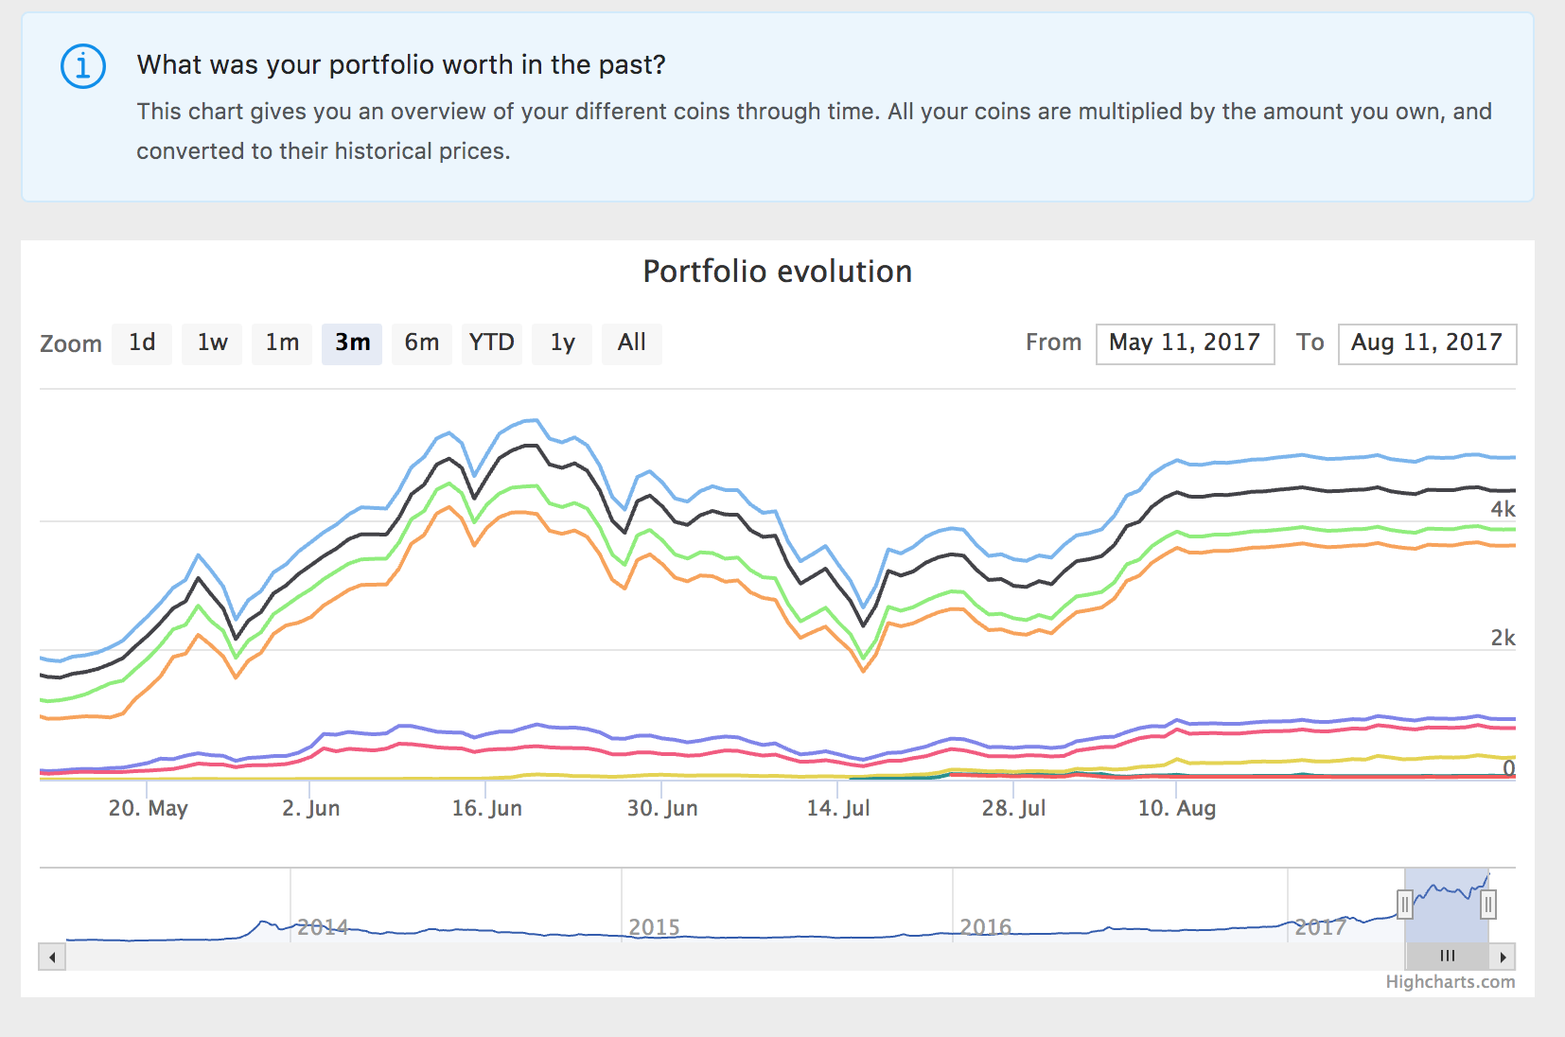Image resolution: width=1565 pixels, height=1037 pixels.
Task: Click the From date field
Action: pyautogui.click(x=1185, y=343)
